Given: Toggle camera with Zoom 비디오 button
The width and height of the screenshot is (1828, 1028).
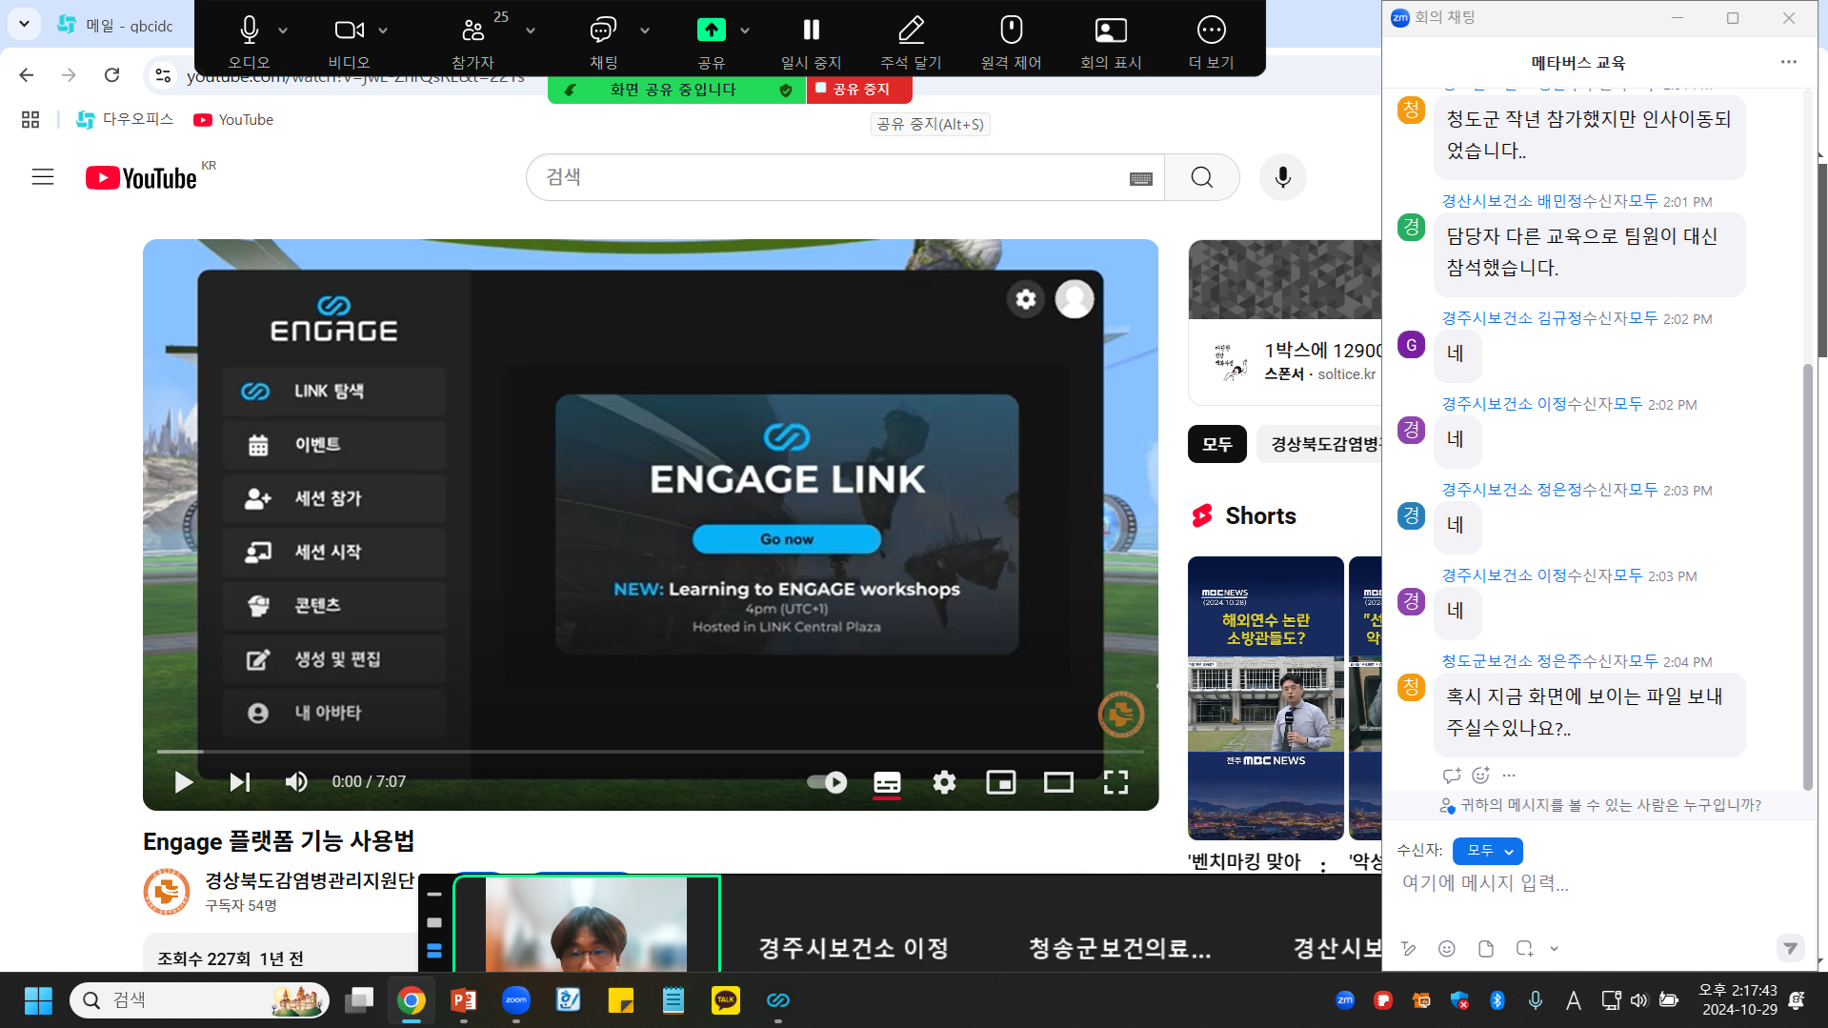Looking at the screenshot, I should pyautogui.click(x=350, y=39).
